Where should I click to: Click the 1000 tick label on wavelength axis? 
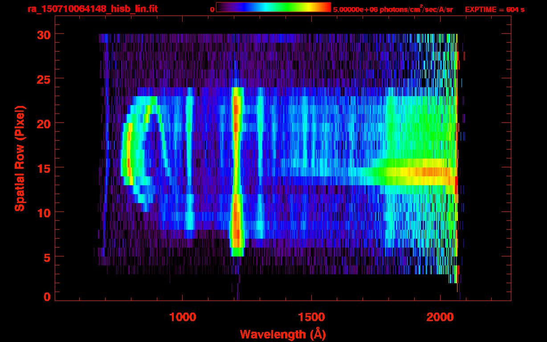pyautogui.click(x=183, y=317)
